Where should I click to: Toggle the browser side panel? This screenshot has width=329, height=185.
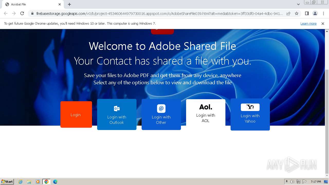point(307,13)
